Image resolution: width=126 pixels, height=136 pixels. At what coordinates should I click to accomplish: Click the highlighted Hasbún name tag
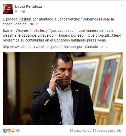(25, 19)
